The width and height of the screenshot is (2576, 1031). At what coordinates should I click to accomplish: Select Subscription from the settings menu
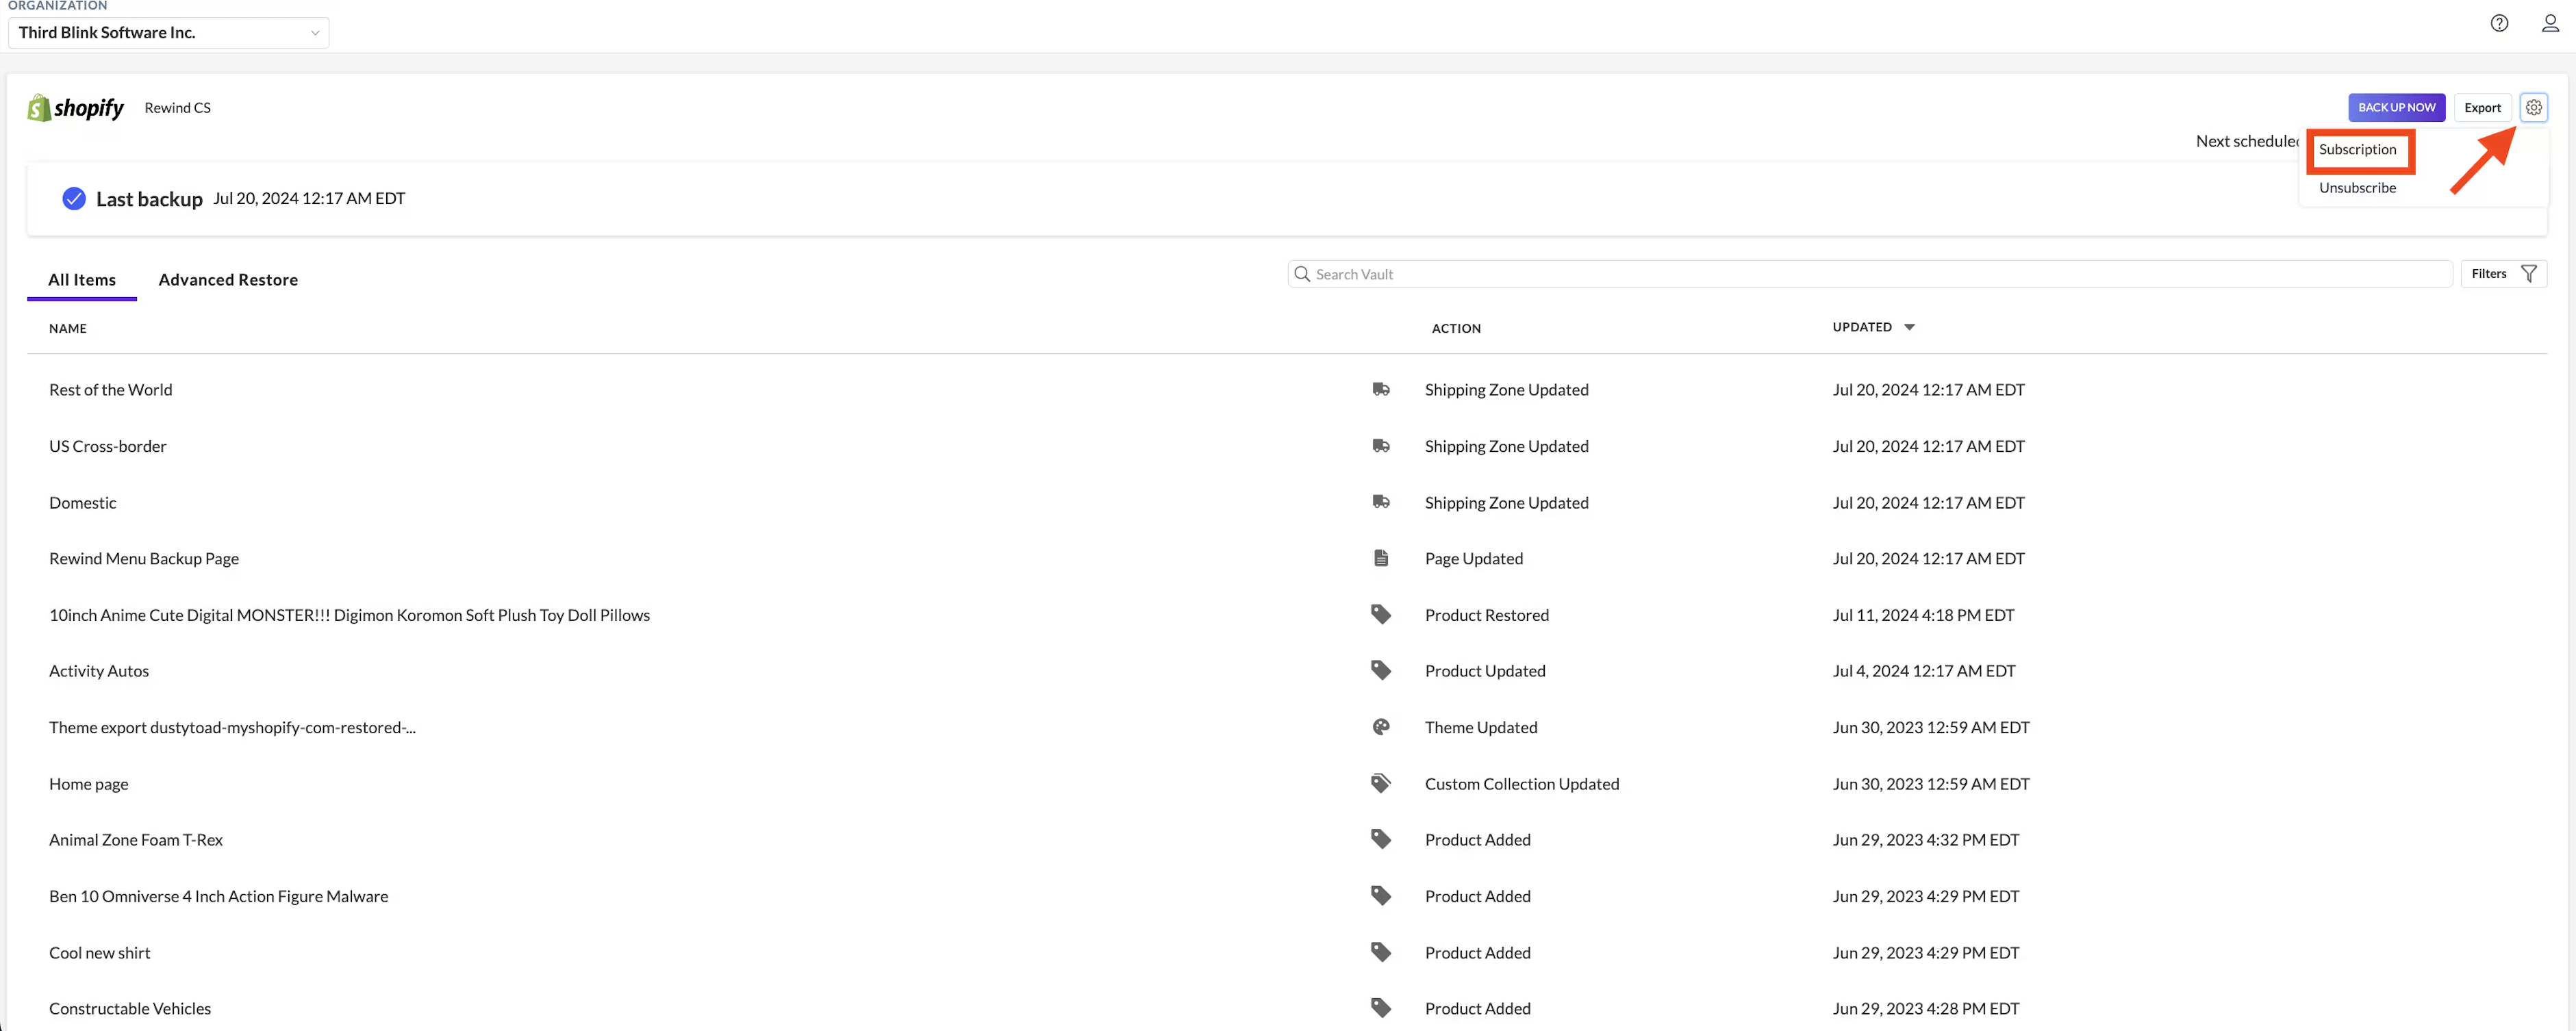tap(2357, 149)
